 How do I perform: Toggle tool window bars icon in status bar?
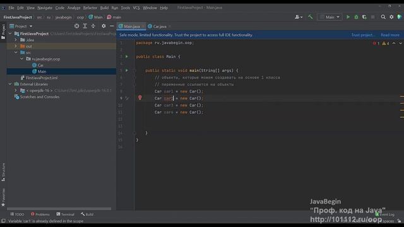coord(3,221)
